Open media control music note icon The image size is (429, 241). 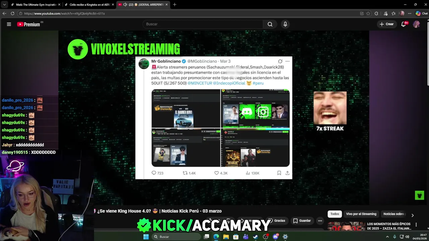click(386, 13)
